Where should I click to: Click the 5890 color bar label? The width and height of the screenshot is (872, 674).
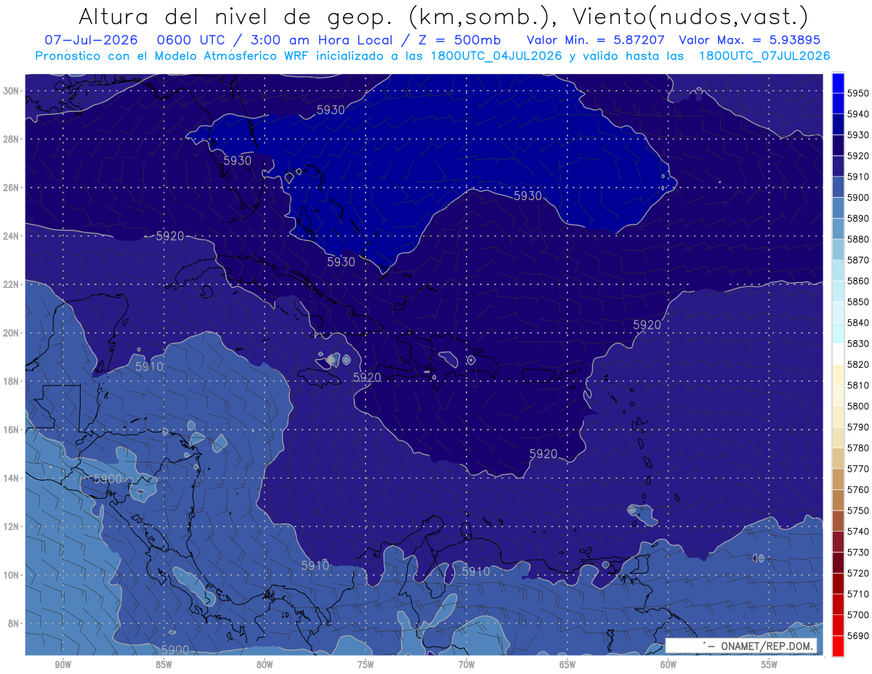858,218
